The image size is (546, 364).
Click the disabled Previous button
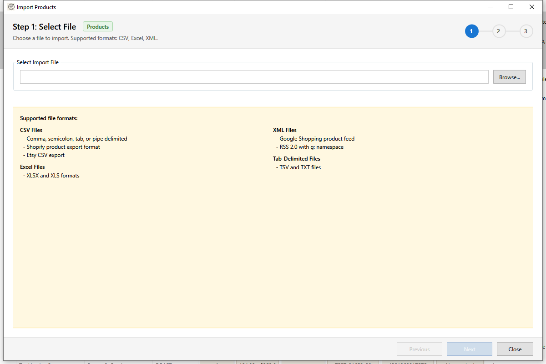click(419, 349)
